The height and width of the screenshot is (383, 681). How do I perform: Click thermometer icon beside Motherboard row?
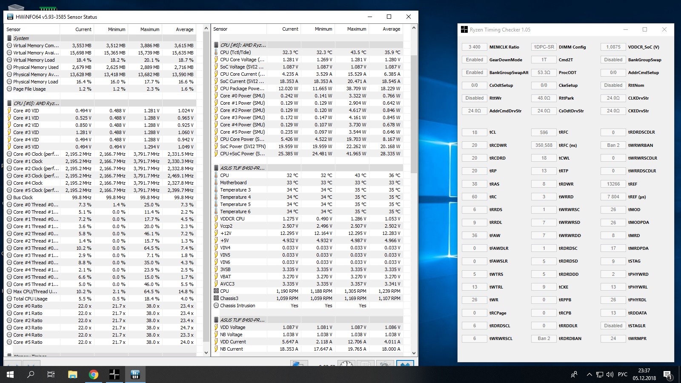point(216,183)
